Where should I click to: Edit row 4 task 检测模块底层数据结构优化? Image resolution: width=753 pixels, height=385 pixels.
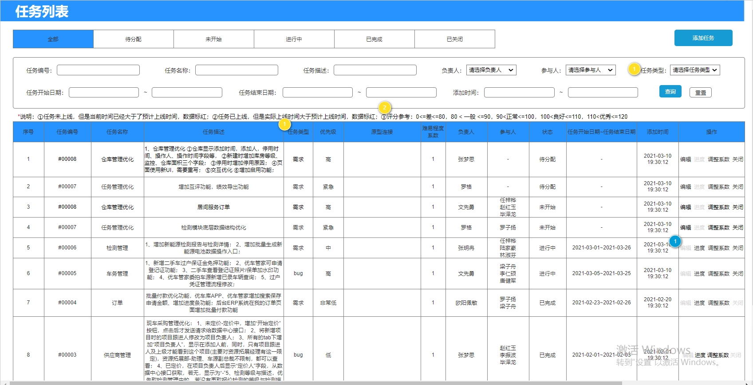pos(686,228)
